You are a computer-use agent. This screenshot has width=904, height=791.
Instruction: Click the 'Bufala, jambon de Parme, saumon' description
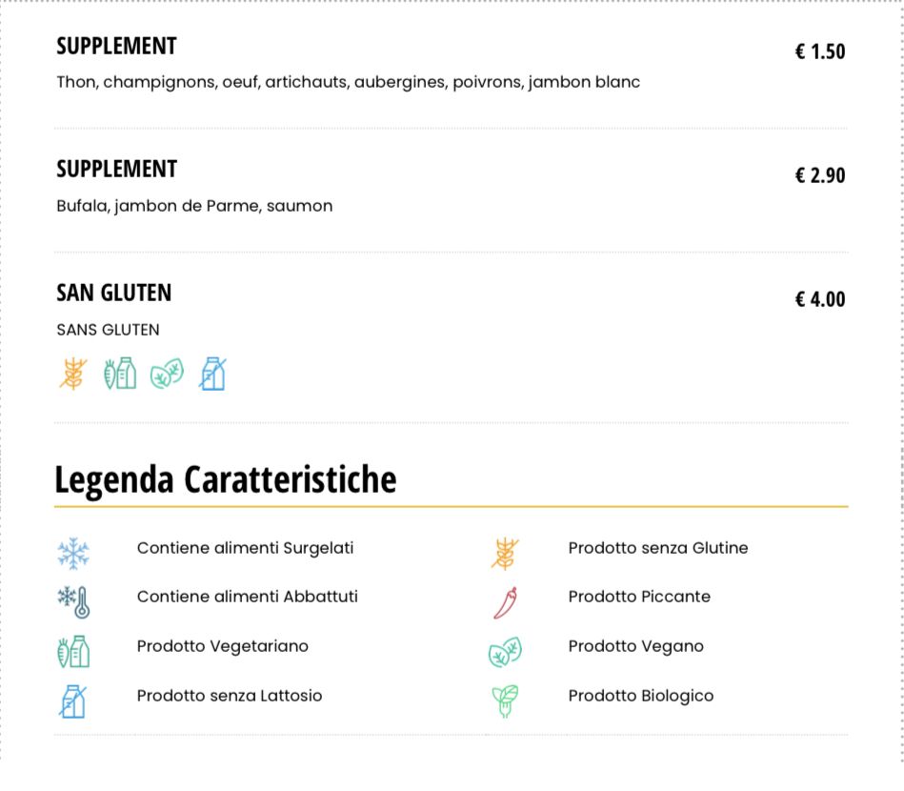click(x=194, y=206)
